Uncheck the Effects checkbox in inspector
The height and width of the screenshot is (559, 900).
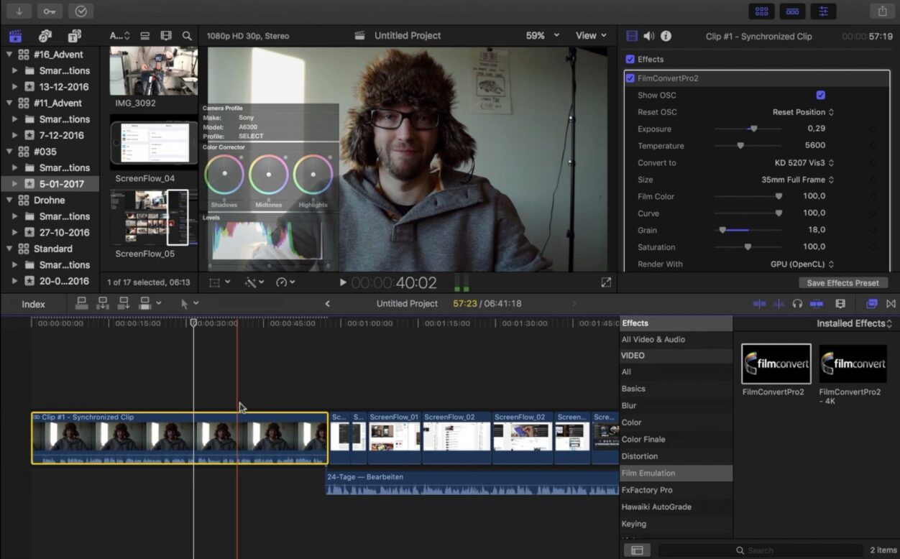630,60
